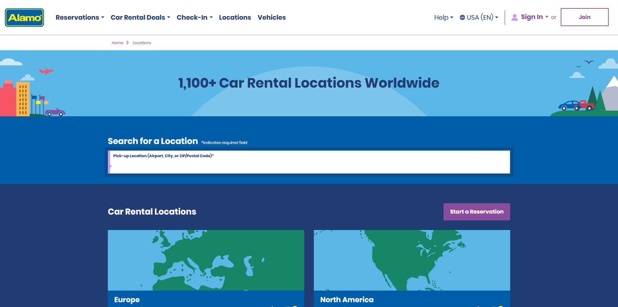This screenshot has height=307, width=618.
Task: Open the Help dropdown menu
Action: (443, 17)
